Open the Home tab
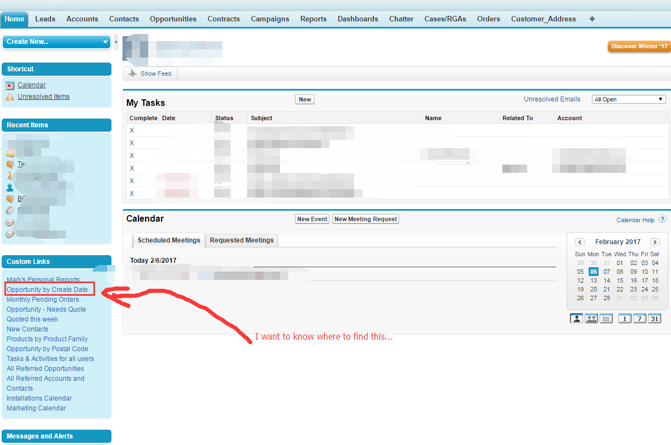The image size is (671, 445). point(14,19)
